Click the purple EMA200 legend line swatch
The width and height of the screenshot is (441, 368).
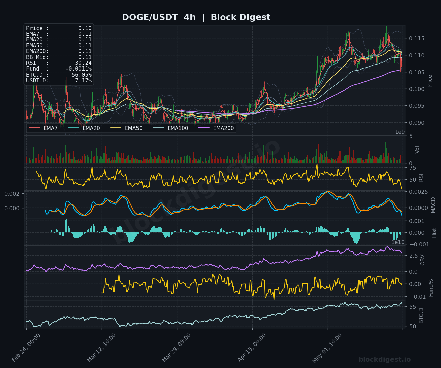[204, 128]
